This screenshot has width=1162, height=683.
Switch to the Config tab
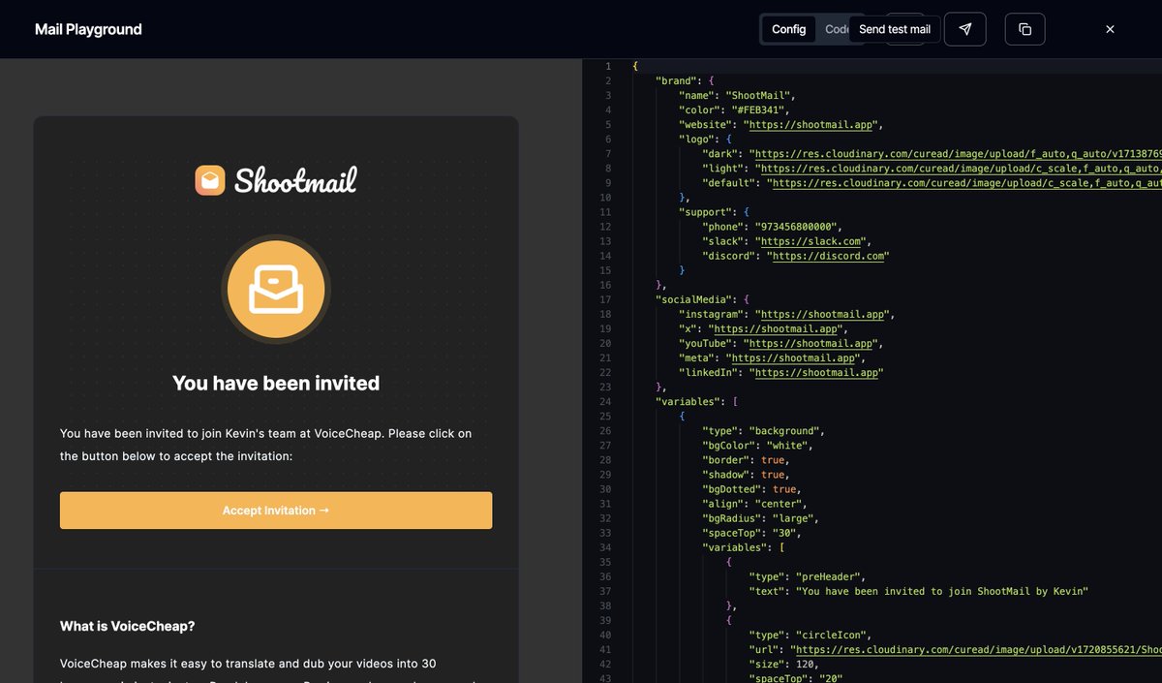point(788,29)
